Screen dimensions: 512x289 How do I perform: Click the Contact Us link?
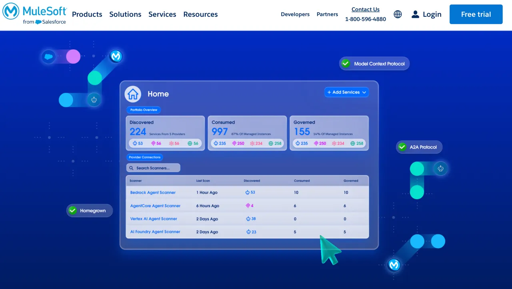click(366, 10)
